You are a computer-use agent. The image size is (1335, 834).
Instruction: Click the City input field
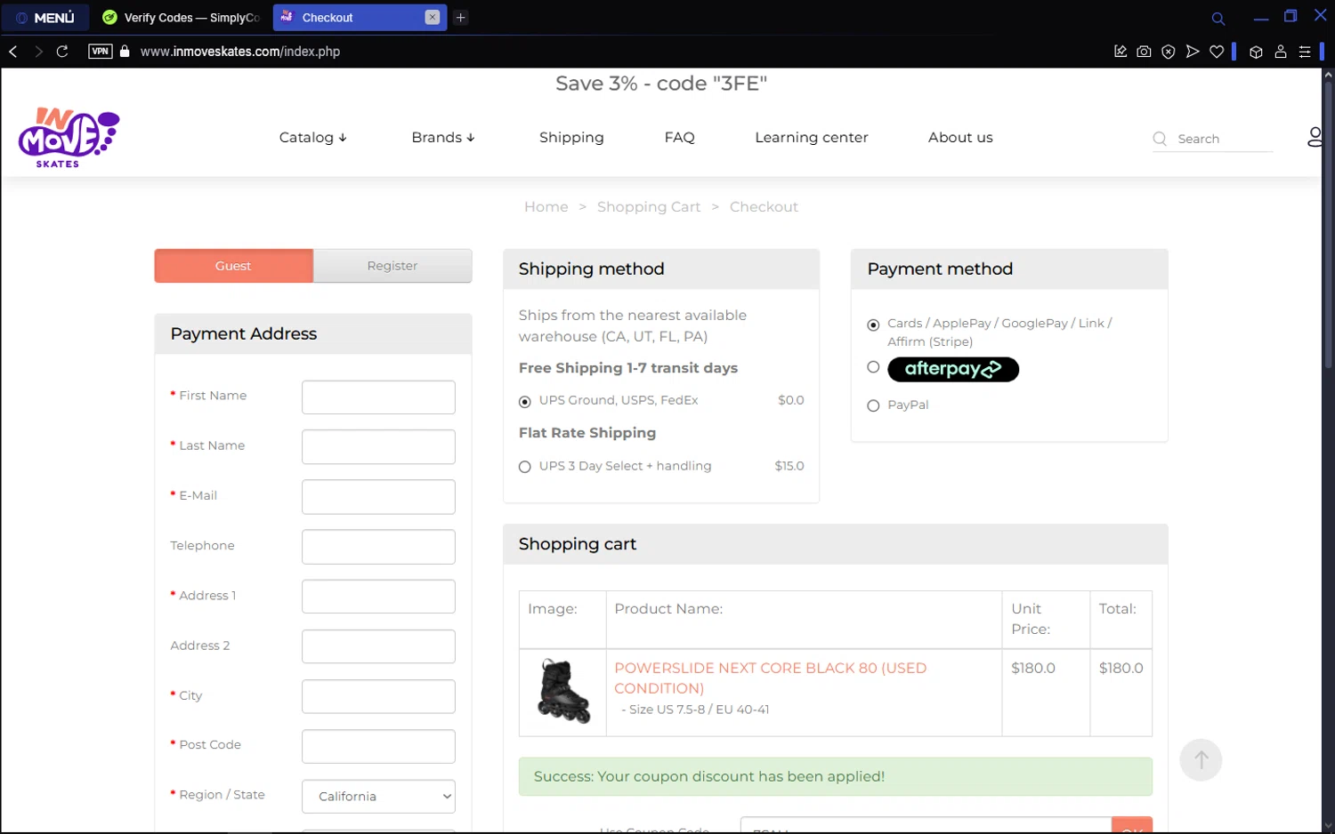click(x=378, y=696)
